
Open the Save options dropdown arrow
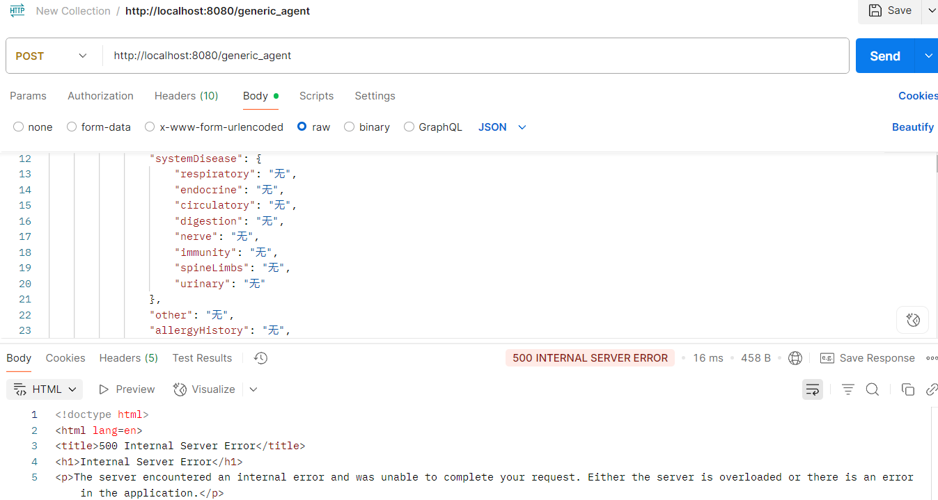point(930,10)
